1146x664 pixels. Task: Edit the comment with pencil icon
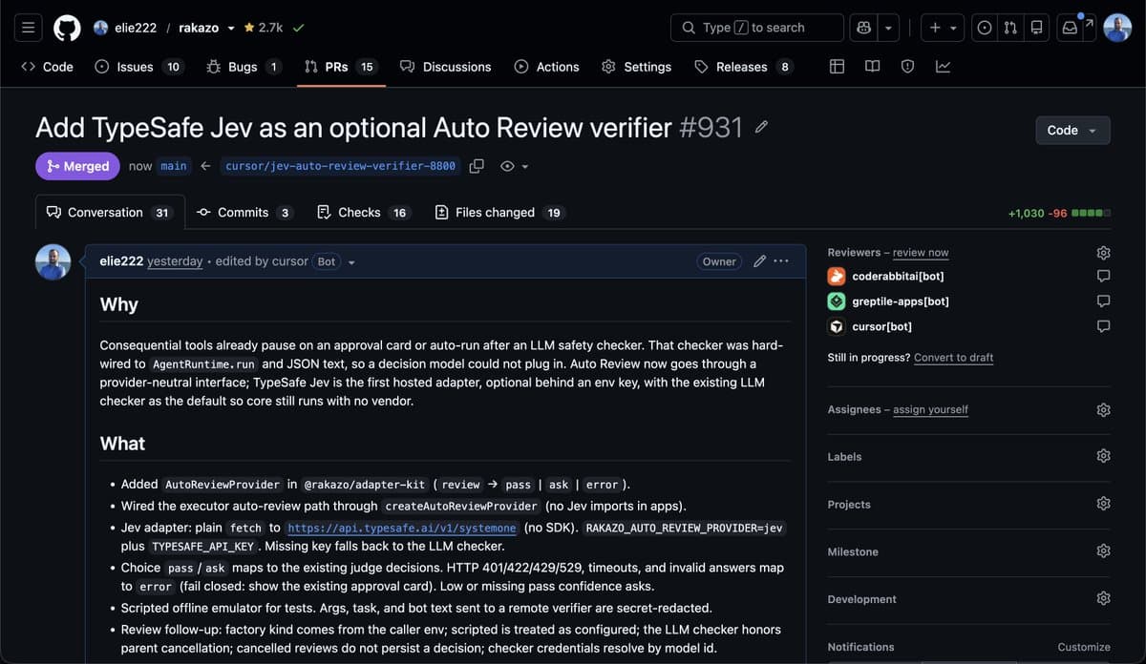pos(759,261)
